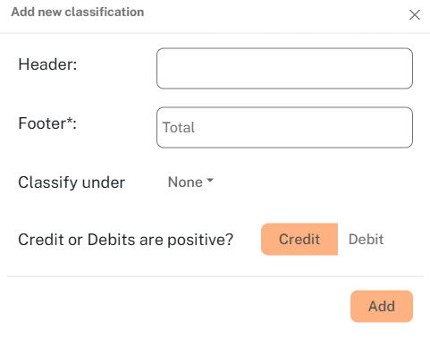
Task: Click the divider line above Add button
Action: click(x=215, y=276)
